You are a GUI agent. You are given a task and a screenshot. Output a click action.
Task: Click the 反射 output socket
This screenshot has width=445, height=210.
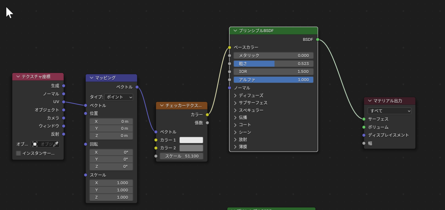(x=64, y=134)
